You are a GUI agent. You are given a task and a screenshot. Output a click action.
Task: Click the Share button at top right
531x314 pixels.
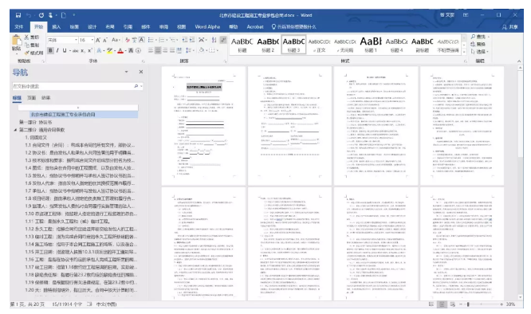(x=510, y=27)
